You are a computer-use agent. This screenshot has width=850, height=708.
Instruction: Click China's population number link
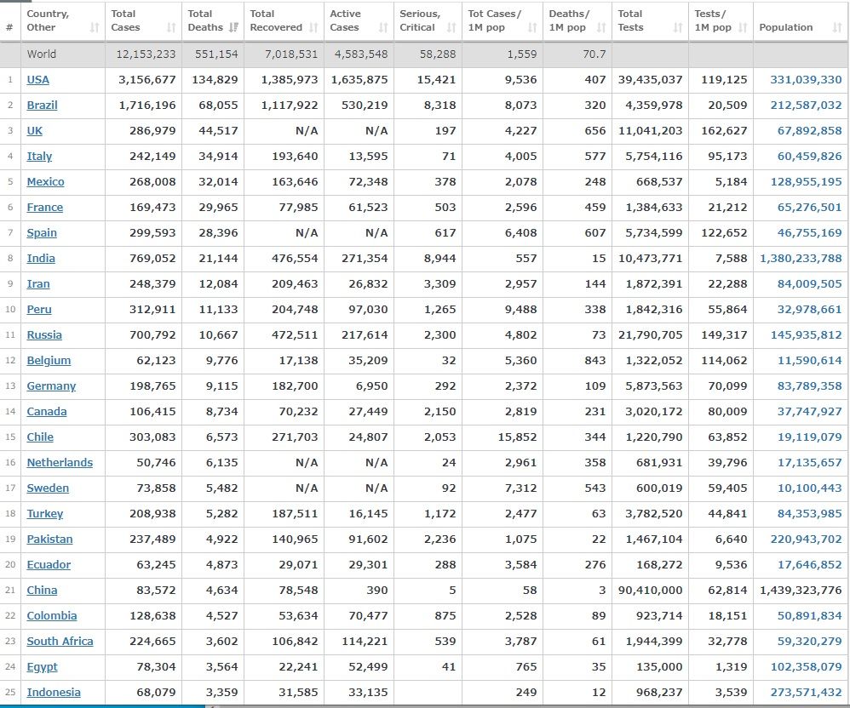pyautogui.click(x=801, y=591)
